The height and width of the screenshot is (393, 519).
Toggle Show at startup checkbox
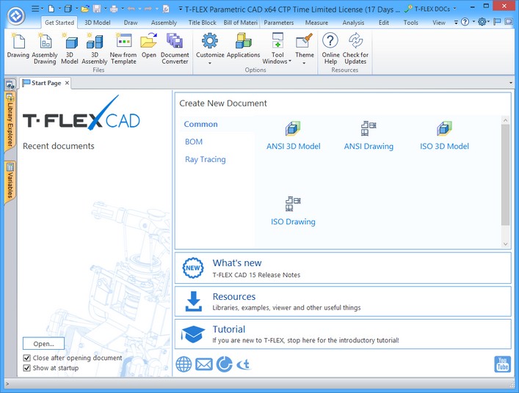click(x=27, y=368)
